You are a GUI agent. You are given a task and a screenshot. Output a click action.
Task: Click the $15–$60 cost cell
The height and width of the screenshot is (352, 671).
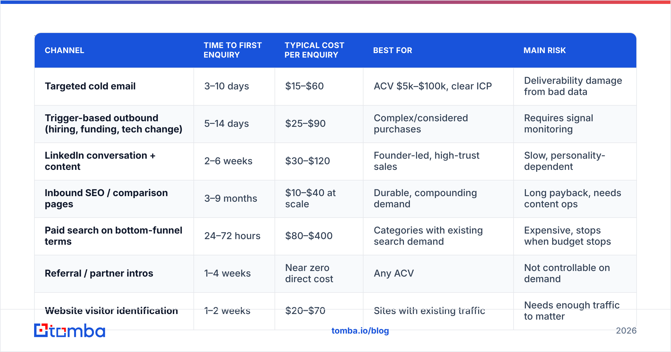(319, 86)
